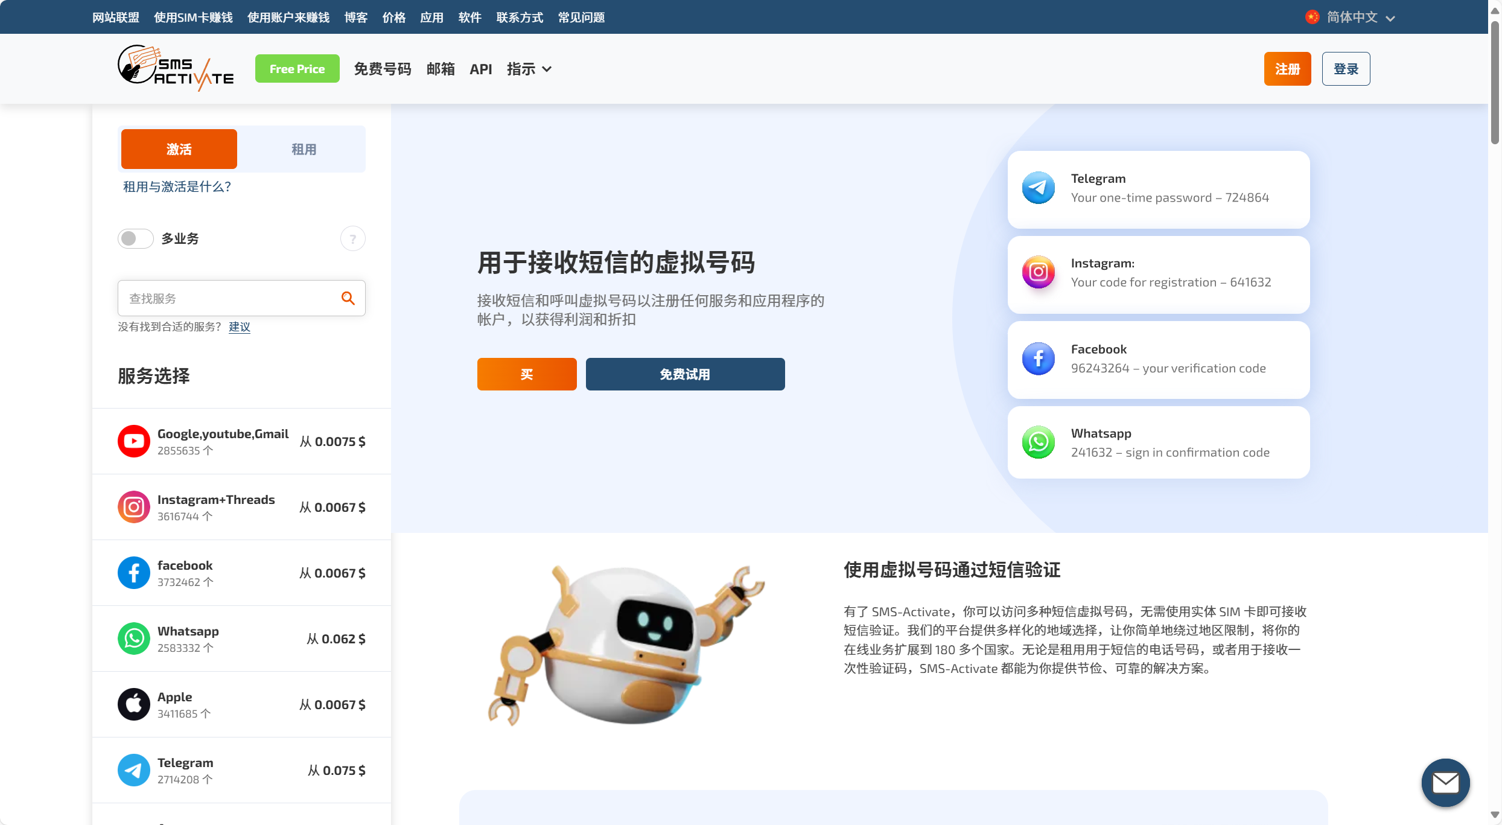Click the Whatsapp icon in message card
This screenshot has width=1502, height=825.
coord(1039,442)
